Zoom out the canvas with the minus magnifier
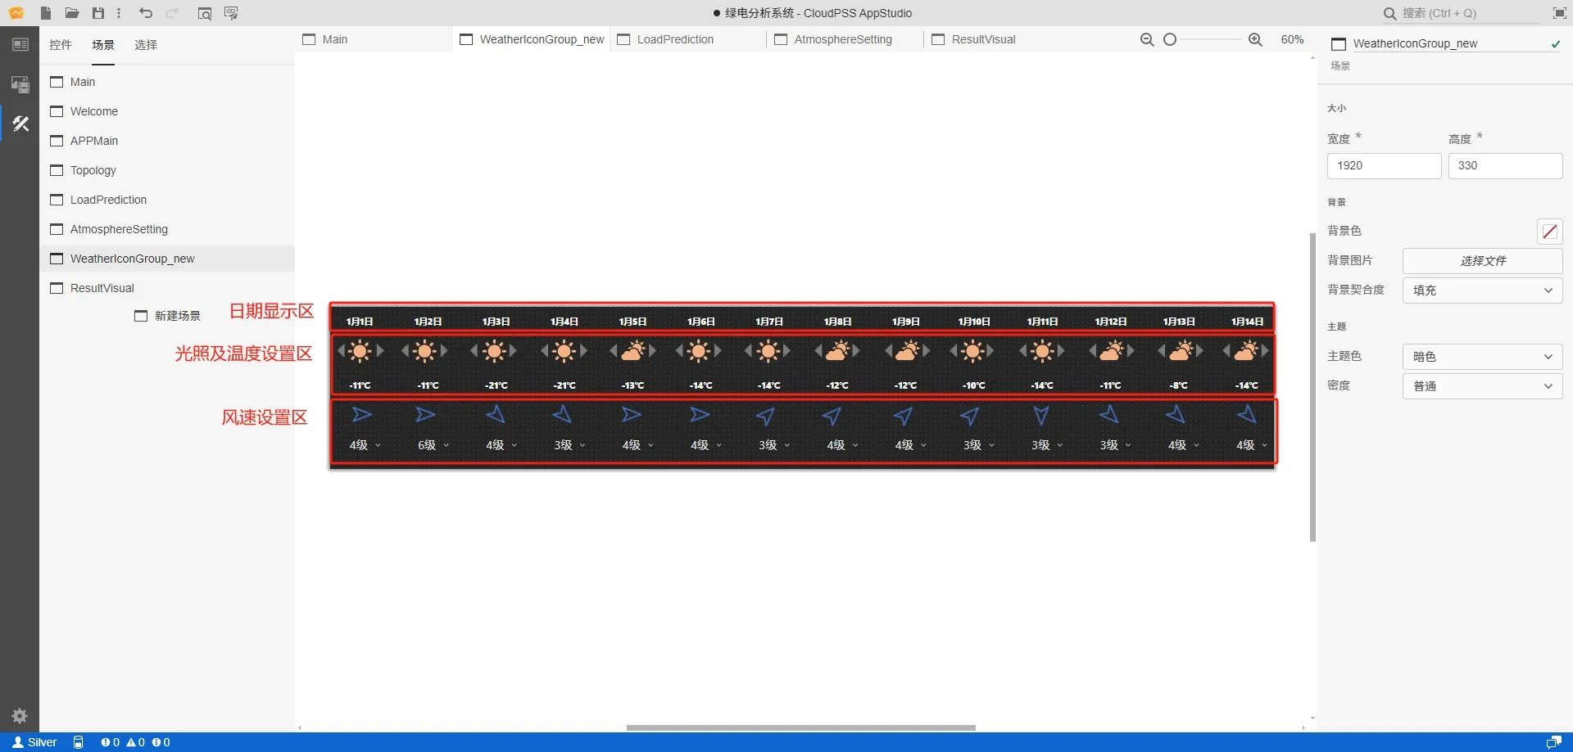The image size is (1573, 752). point(1147,39)
